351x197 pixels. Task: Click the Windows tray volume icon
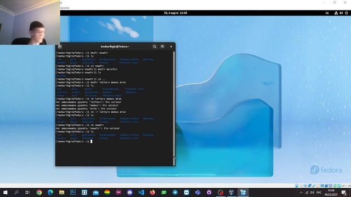click(x=312, y=193)
